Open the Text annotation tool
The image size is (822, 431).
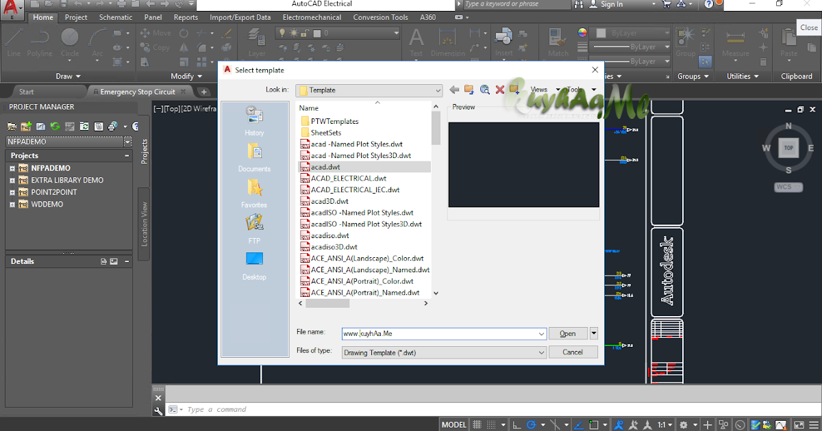[416, 42]
